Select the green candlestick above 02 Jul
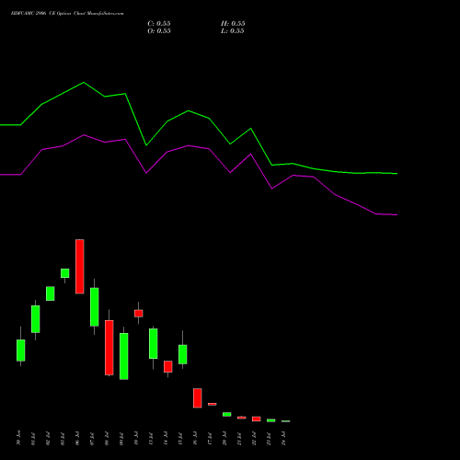This screenshot has width=460, height=460. pos(51,293)
